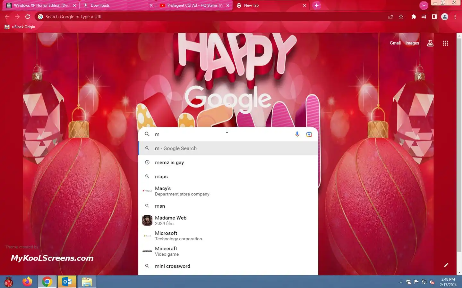Select 'memz is gay' history suggestion
The image size is (462, 288).
coord(228,163)
